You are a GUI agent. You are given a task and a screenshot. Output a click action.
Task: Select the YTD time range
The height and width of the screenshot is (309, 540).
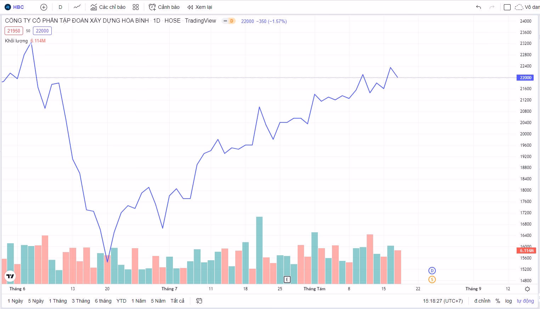pos(121,301)
